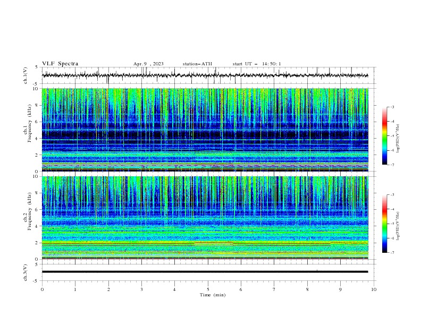Click the lower PSD color bar

tap(384, 224)
